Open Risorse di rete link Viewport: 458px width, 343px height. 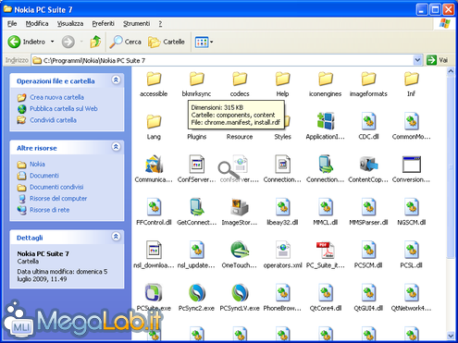(x=49, y=210)
